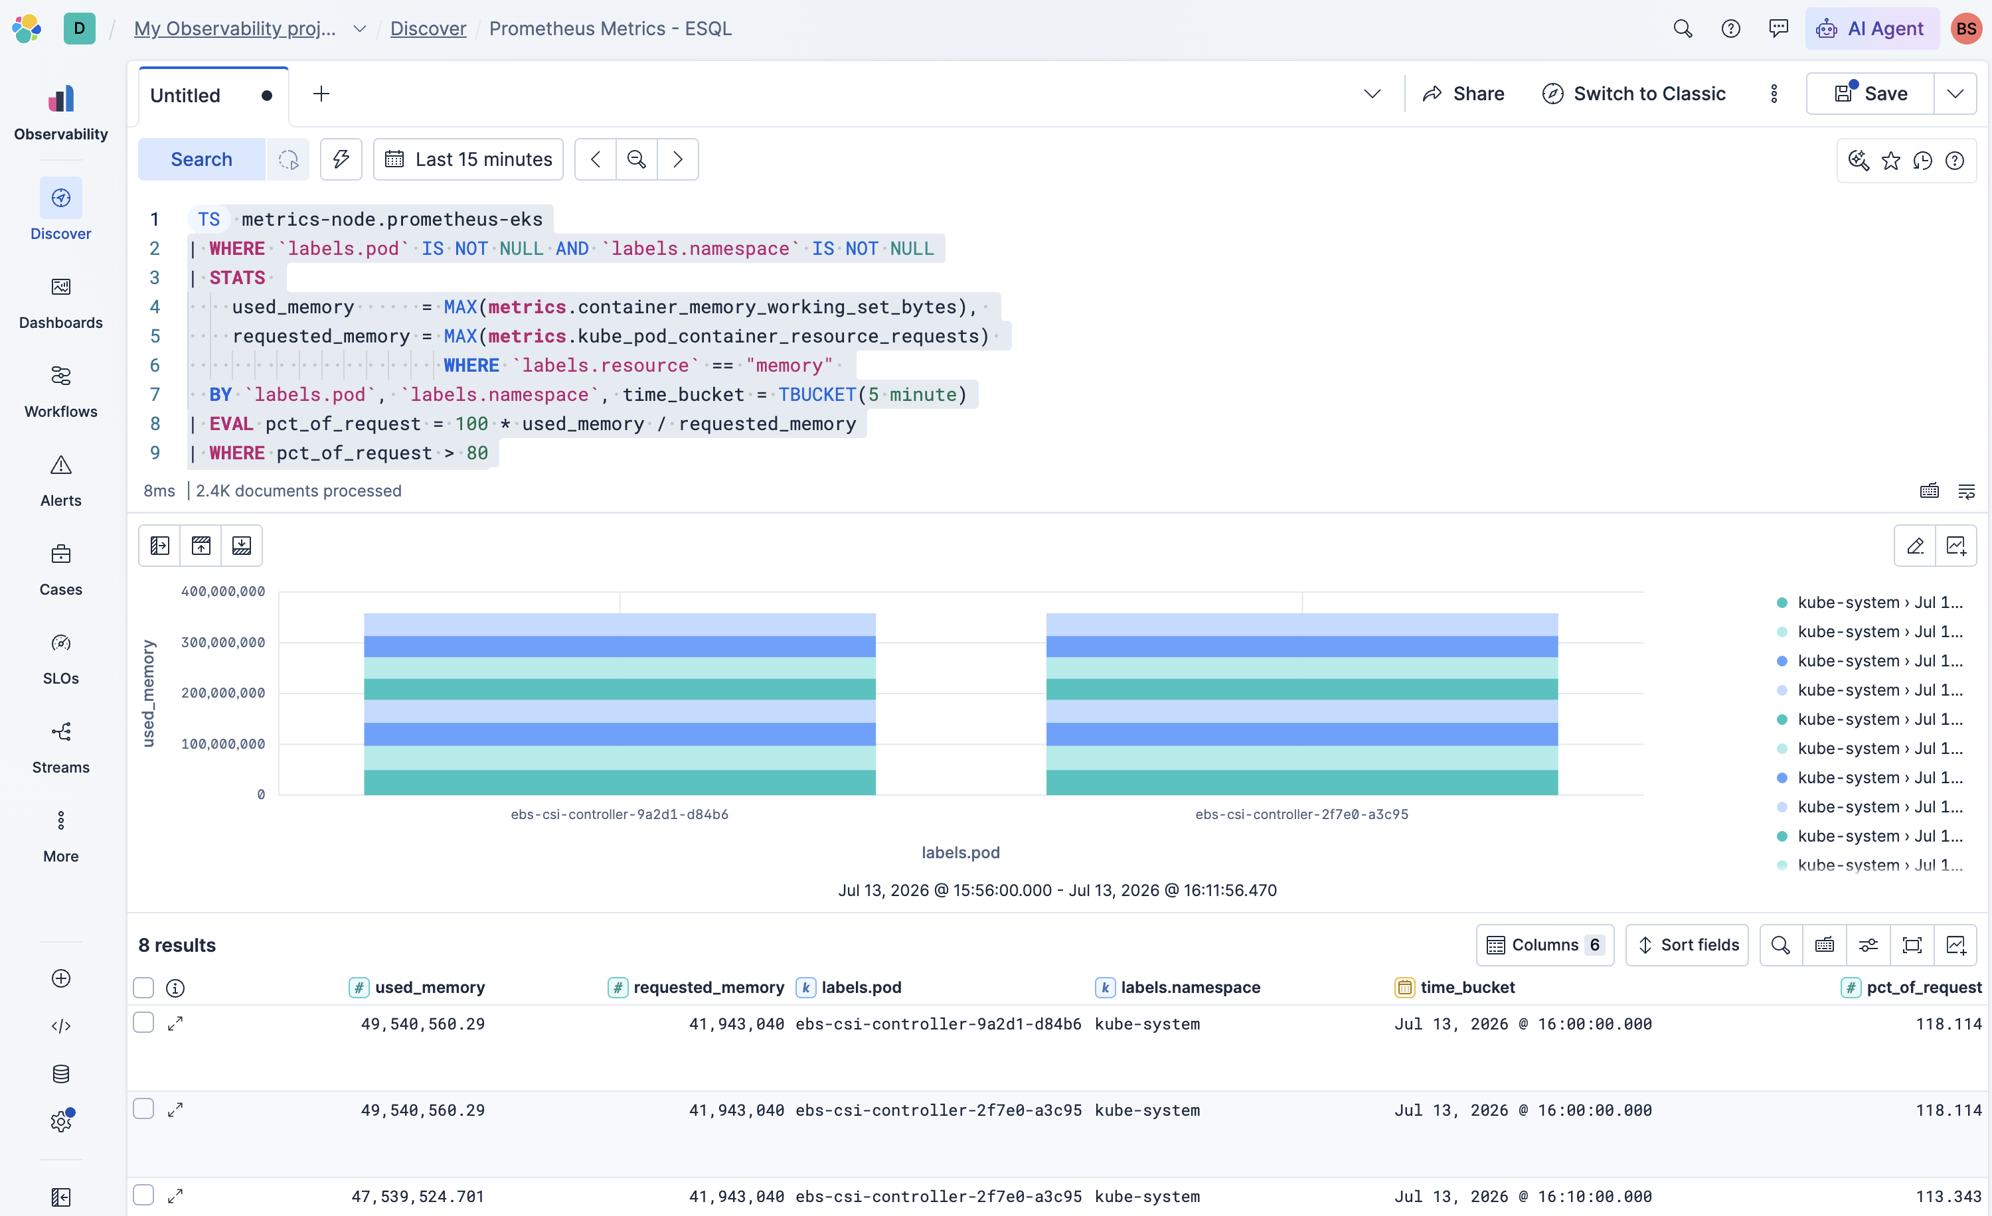Click the lightning bolt icon next to Search
The image size is (1992, 1216).
click(x=341, y=159)
